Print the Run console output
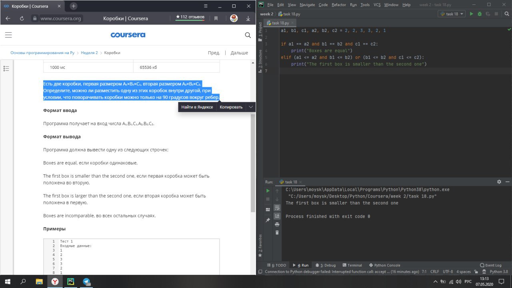Viewport: 512px width, 288px height. [x=277, y=224]
